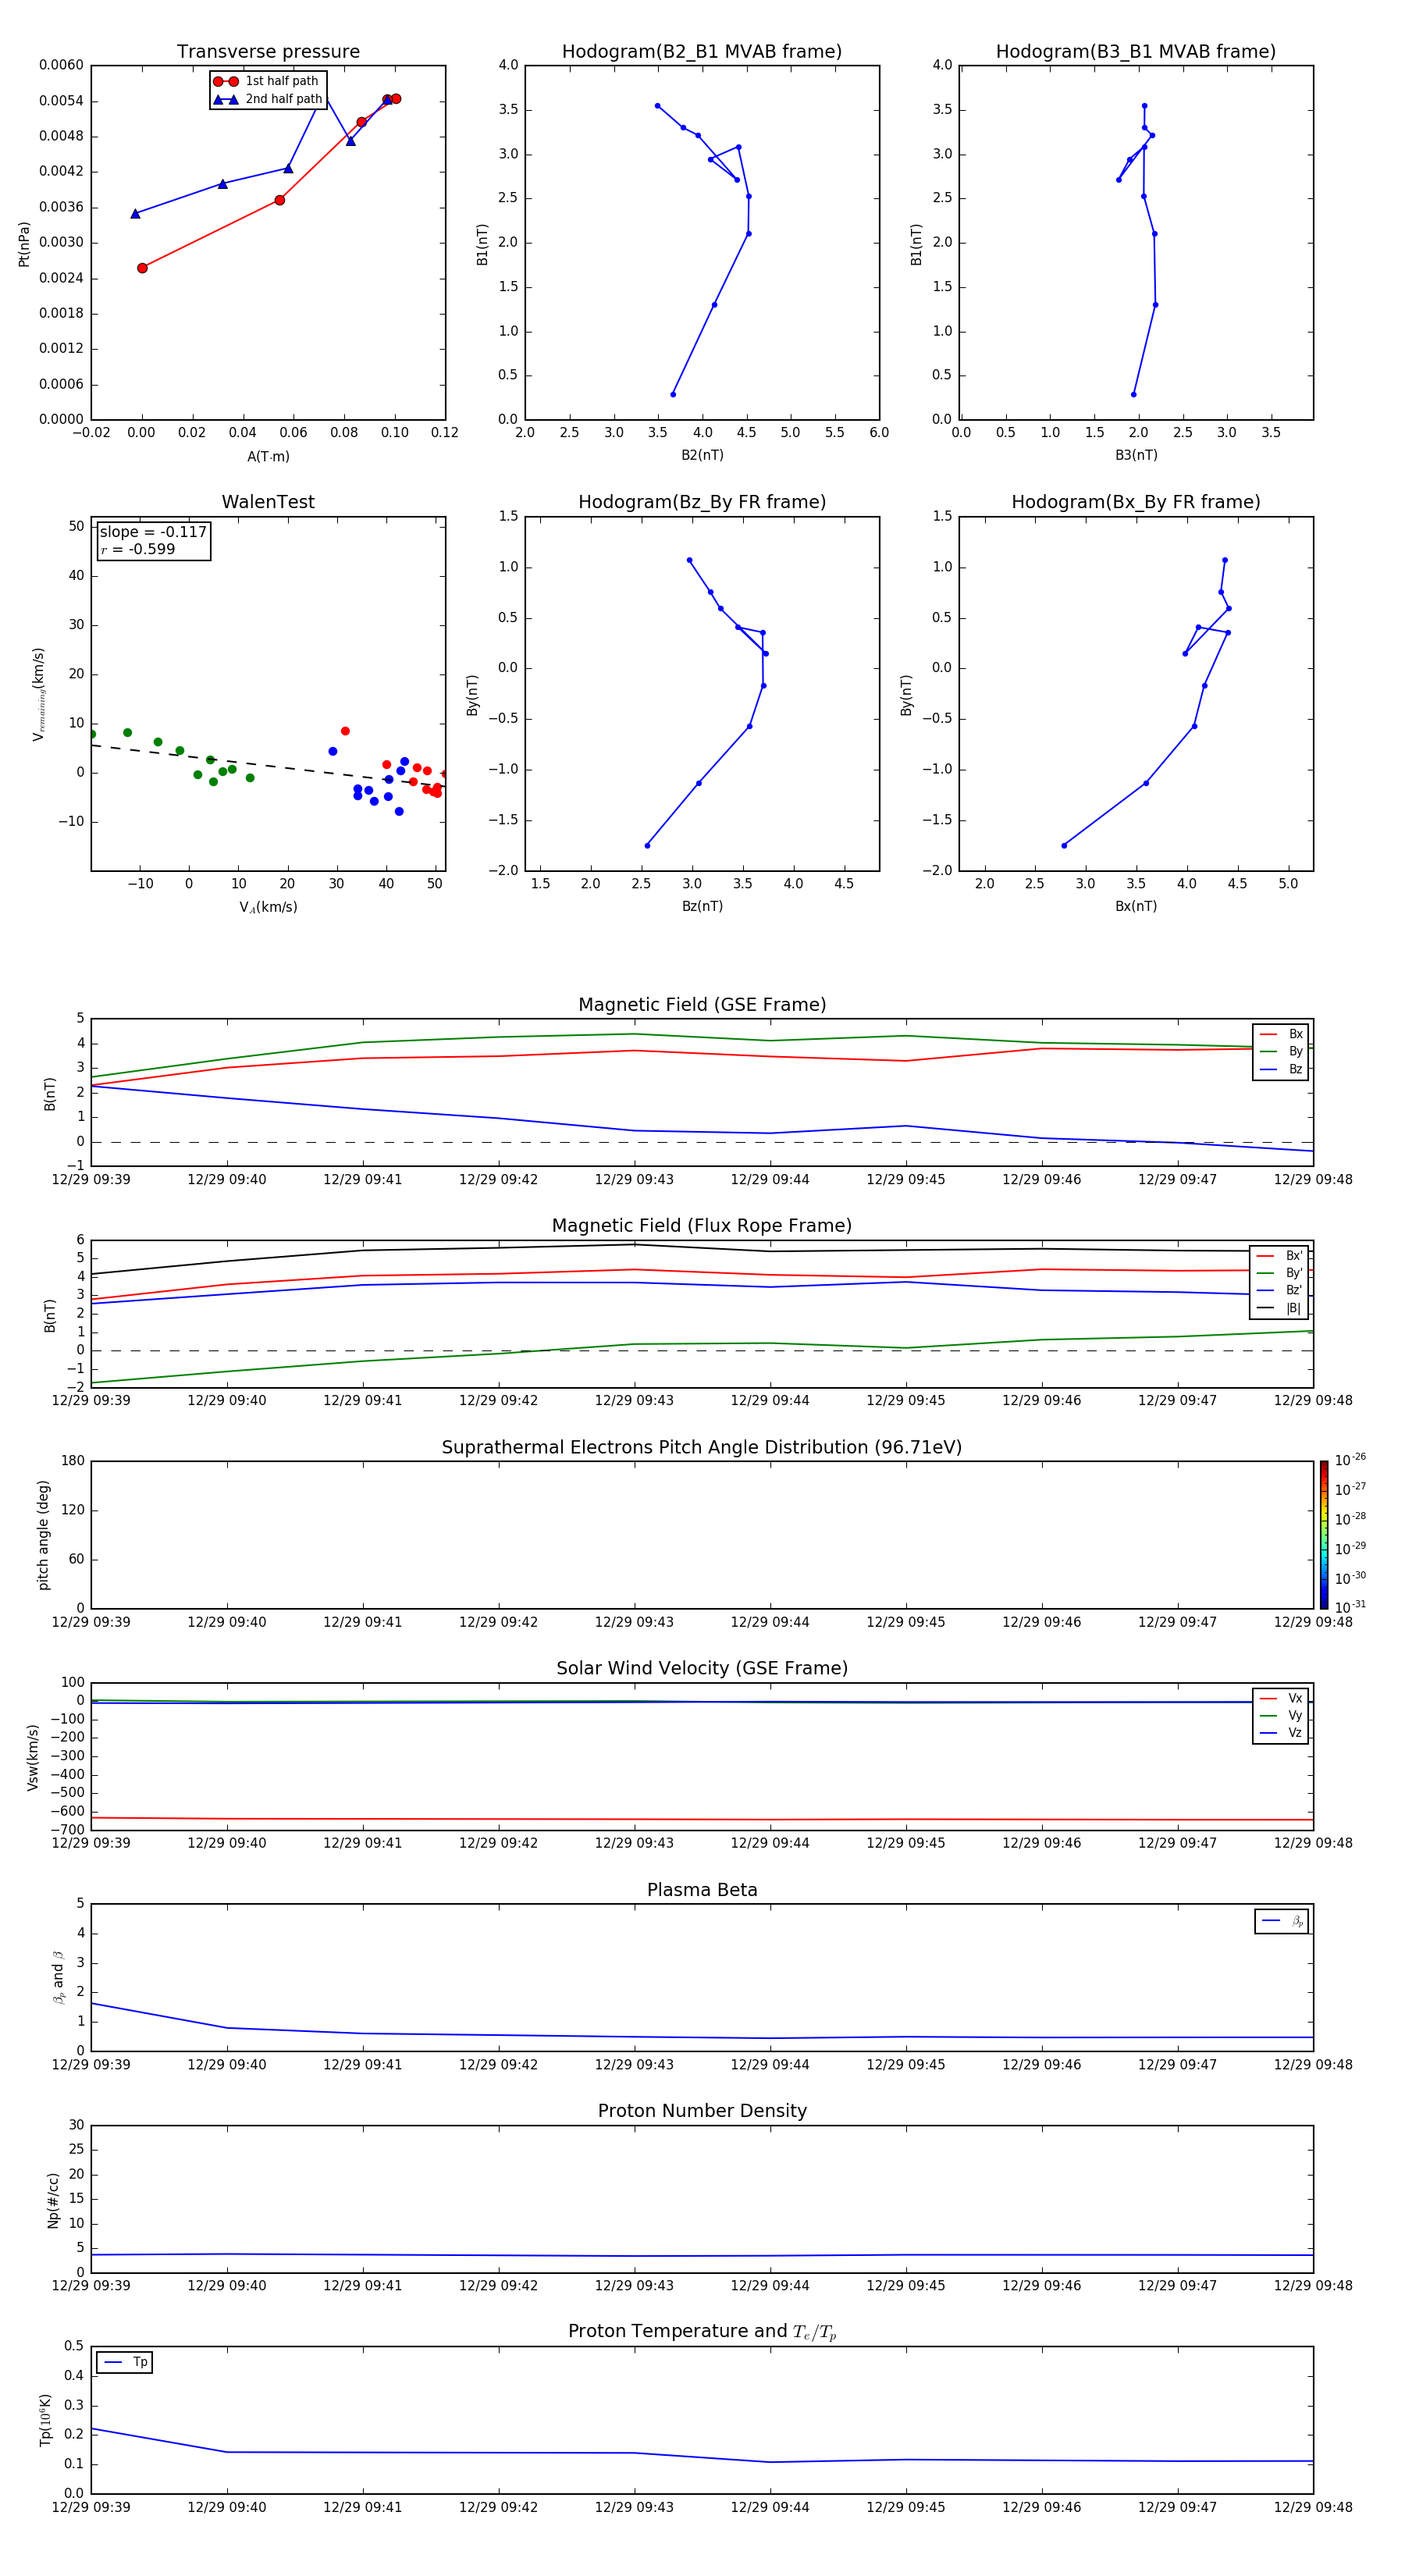Click the 'Vz' legend entry in velocity panel
Image resolution: width=1405 pixels, height=2576 pixels.
pyautogui.click(x=1281, y=1732)
